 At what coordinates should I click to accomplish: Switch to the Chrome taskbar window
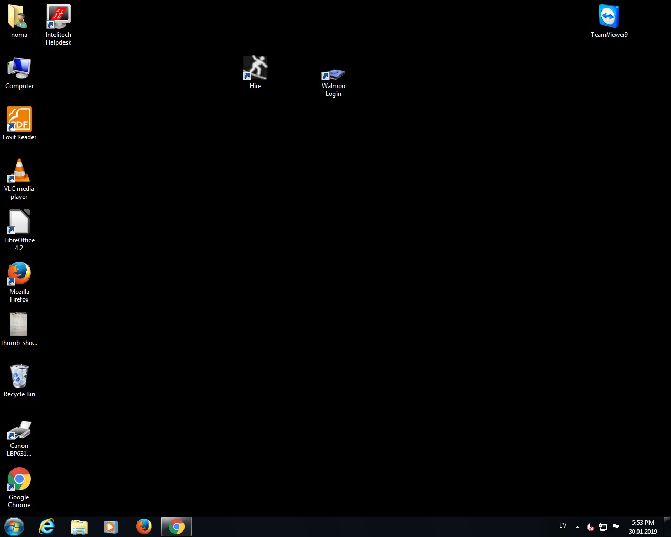tap(177, 527)
